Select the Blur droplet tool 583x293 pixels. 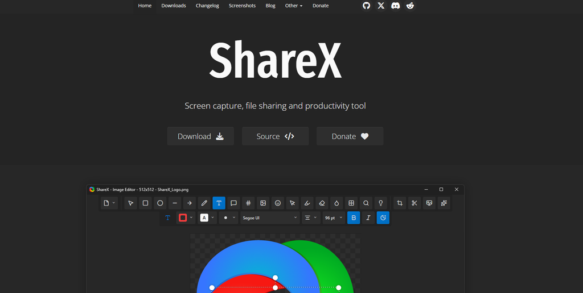click(336, 203)
